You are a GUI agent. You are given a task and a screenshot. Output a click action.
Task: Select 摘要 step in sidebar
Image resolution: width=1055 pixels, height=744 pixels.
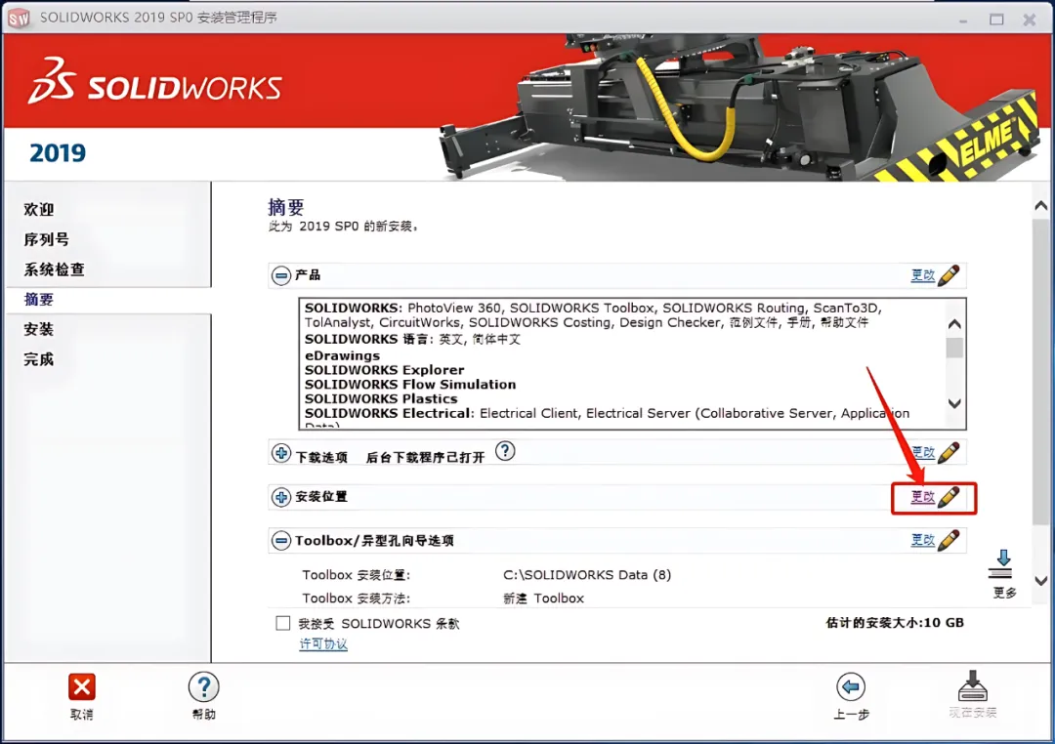pos(38,300)
